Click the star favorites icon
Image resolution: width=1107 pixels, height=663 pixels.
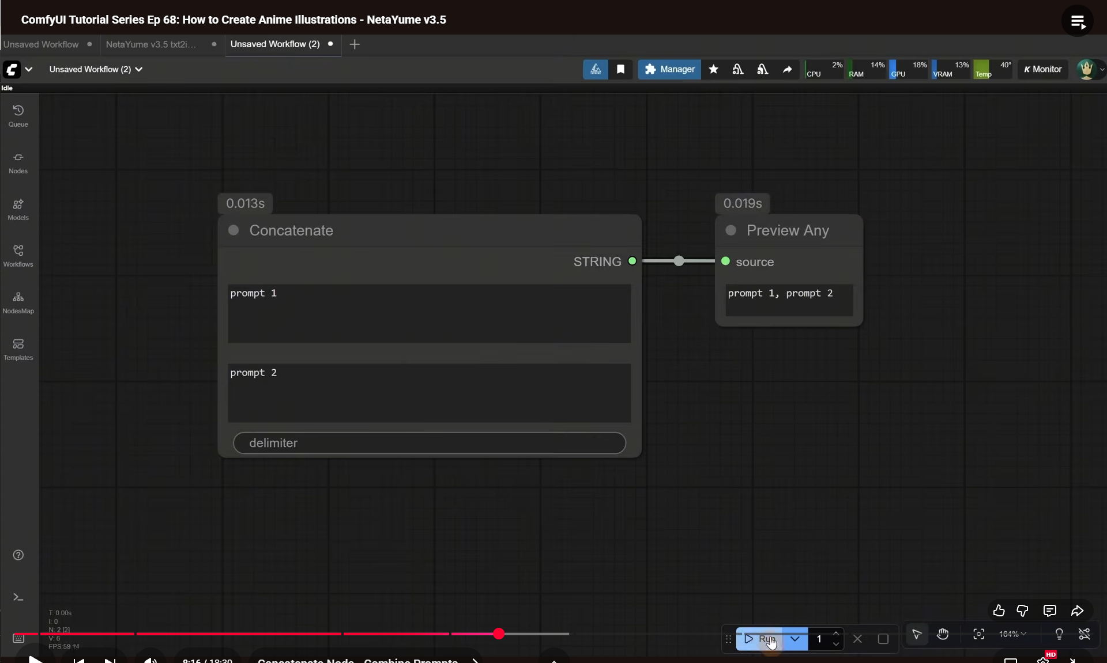[x=713, y=69]
